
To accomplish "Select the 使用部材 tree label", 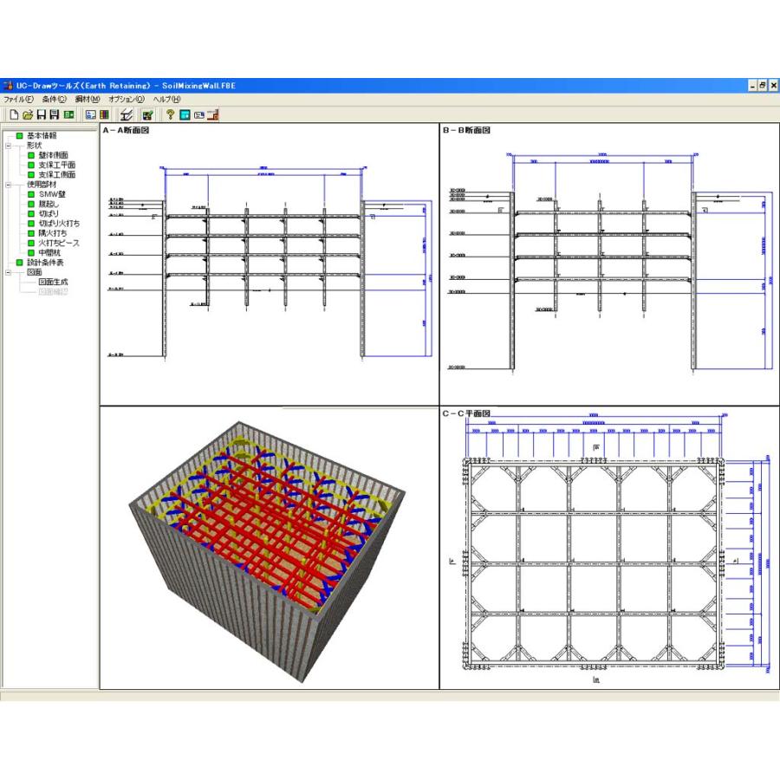I will (42, 184).
